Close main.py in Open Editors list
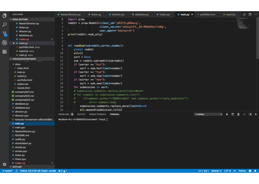259x184 pixels. coord(13,43)
